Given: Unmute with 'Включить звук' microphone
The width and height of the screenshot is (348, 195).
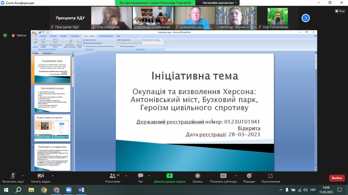Looking at the screenshot, I should (x=13, y=178).
